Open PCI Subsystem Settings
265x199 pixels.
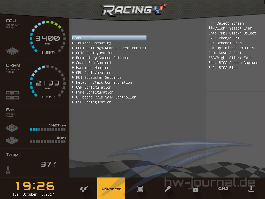(x=99, y=77)
